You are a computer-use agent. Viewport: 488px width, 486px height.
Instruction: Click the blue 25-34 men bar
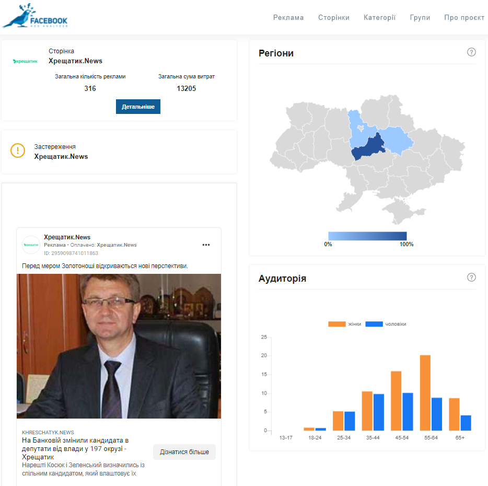[350, 421]
